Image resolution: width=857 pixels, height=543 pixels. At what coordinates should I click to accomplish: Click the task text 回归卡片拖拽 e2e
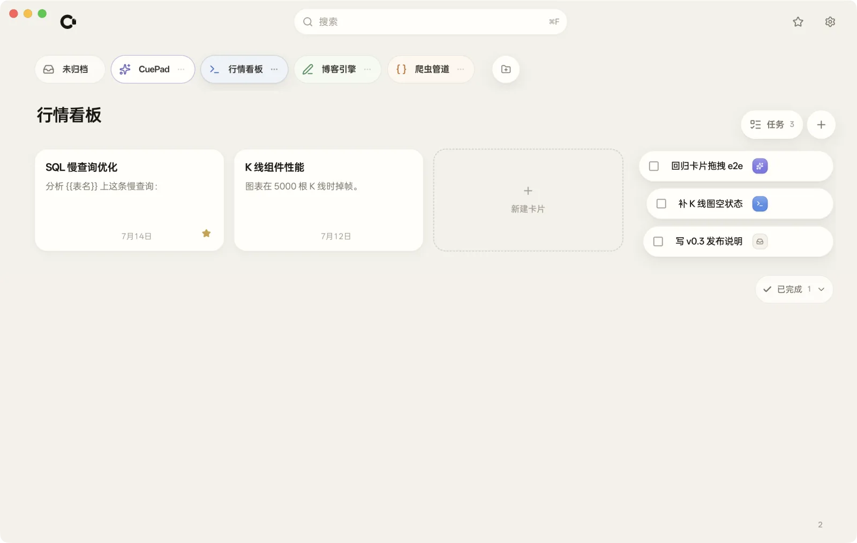coord(707,166)
